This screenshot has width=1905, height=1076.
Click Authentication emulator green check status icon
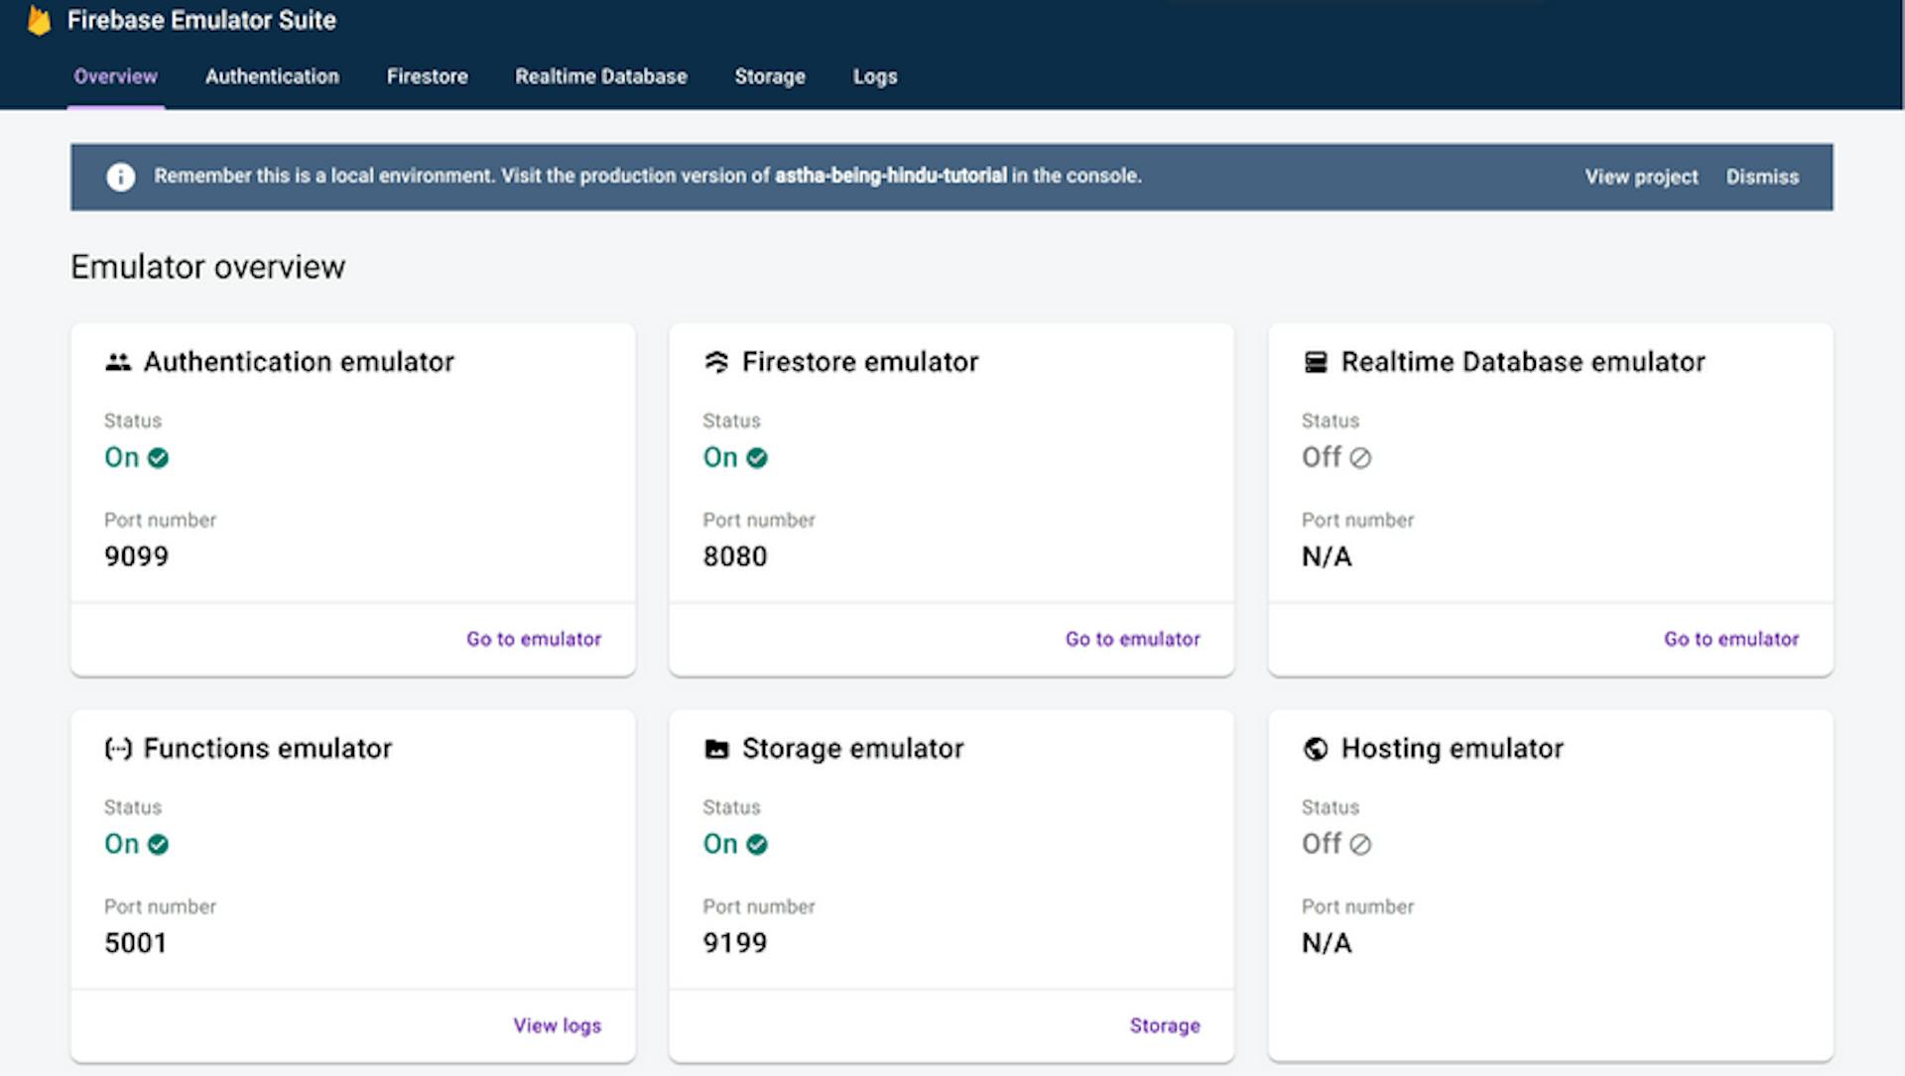point(158,458)
